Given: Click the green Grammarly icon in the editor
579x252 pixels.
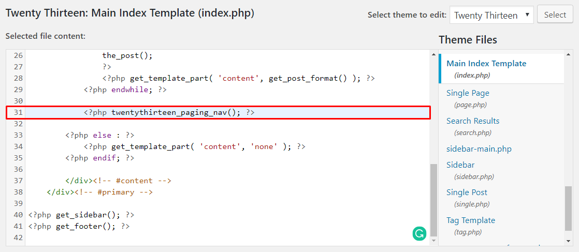Looking at the screenshot, I should [x=419, y=234].
